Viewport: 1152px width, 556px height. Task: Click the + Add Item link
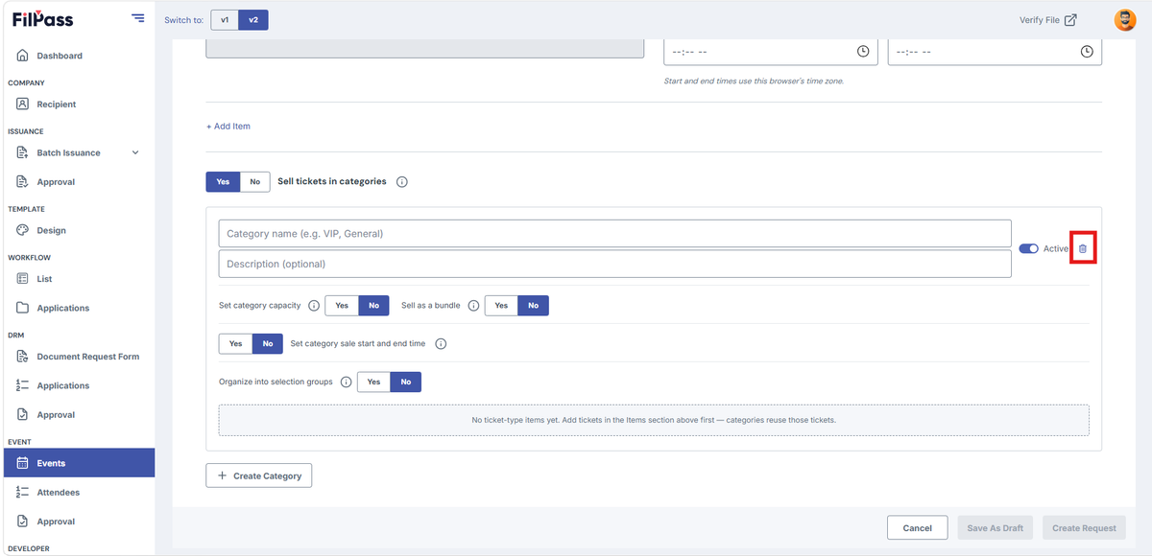pos(228,127)
